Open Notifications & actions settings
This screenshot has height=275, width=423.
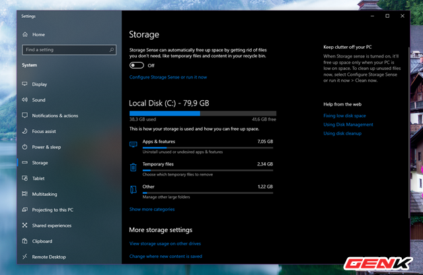(55, 115)
